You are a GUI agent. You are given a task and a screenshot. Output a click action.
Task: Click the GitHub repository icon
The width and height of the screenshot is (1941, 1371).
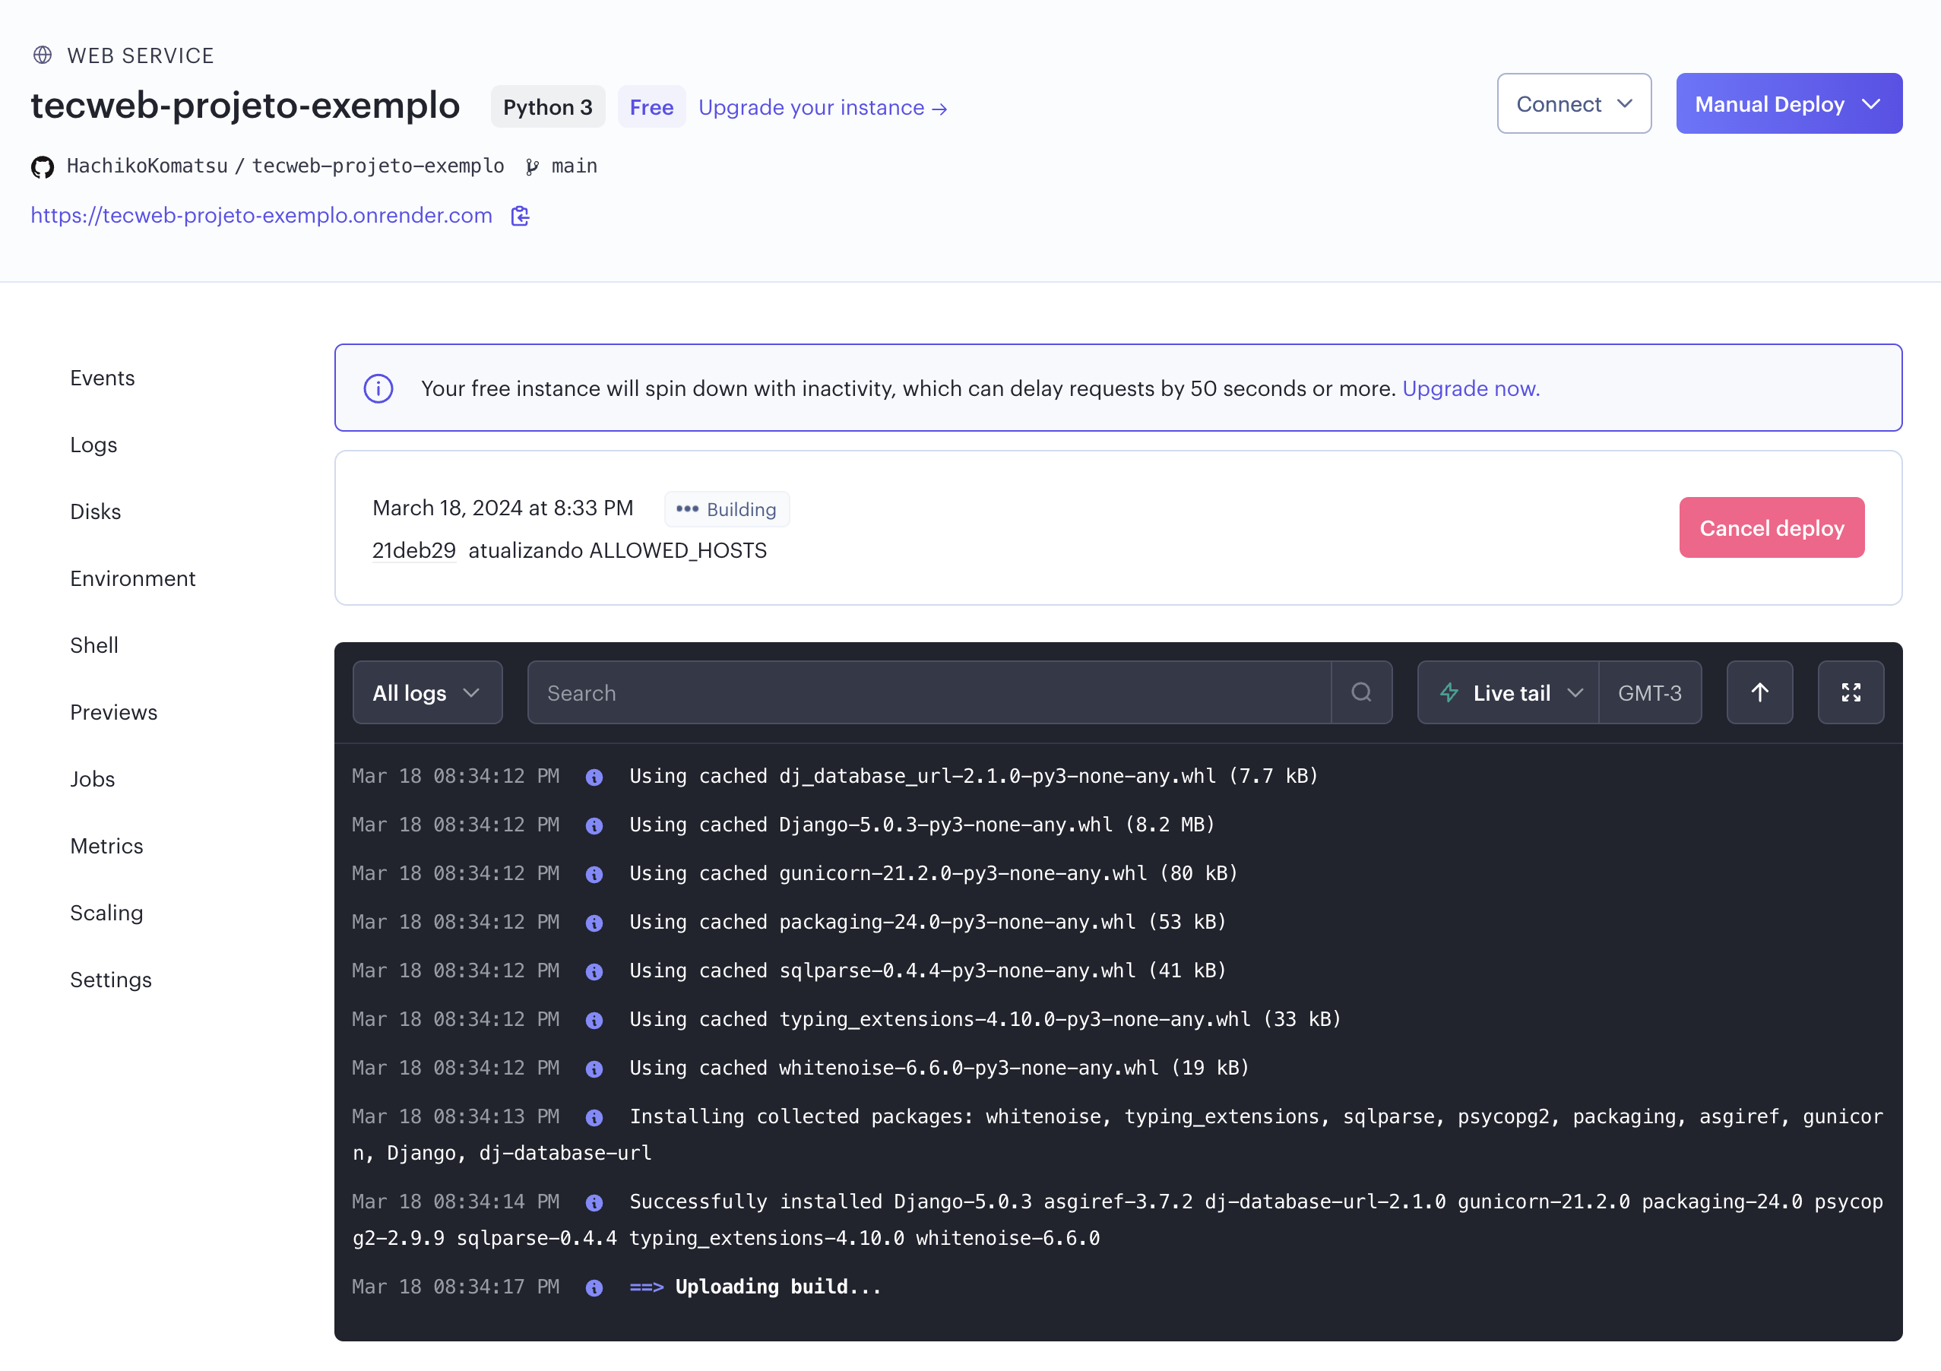pos(42,166)
